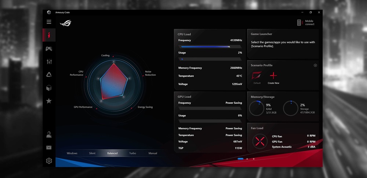Click the RAM usage ring
Screen dimensions: 367x178
coord(257,108)
